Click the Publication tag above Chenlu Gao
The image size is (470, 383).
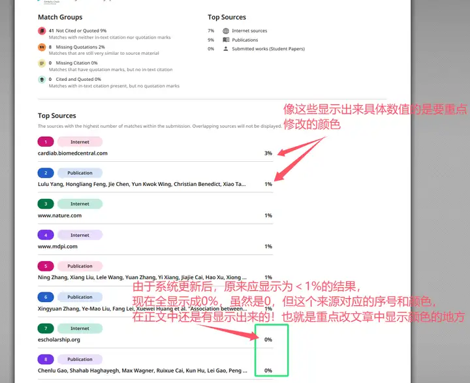pyautogui.click(x=80, y=359)
